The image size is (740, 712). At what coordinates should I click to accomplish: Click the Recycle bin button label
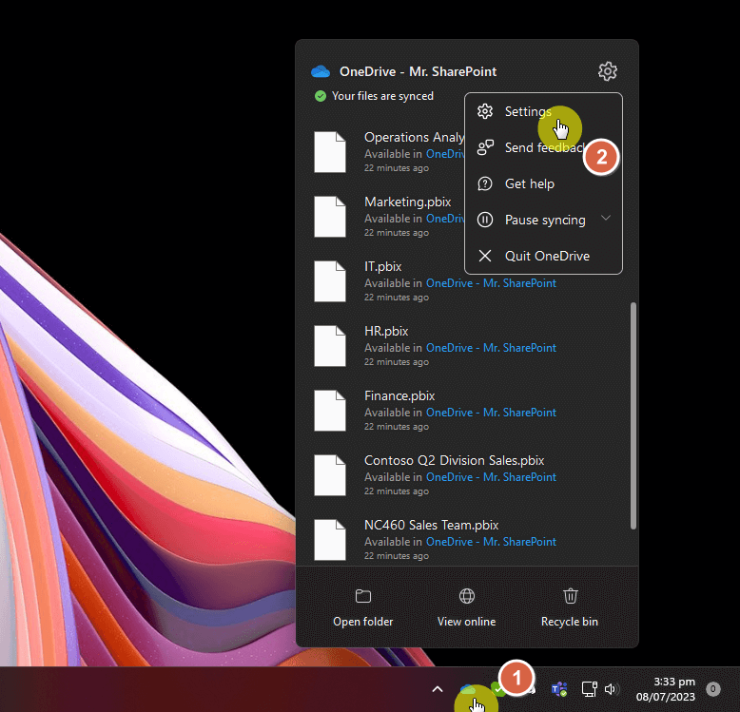pos(570,622)
